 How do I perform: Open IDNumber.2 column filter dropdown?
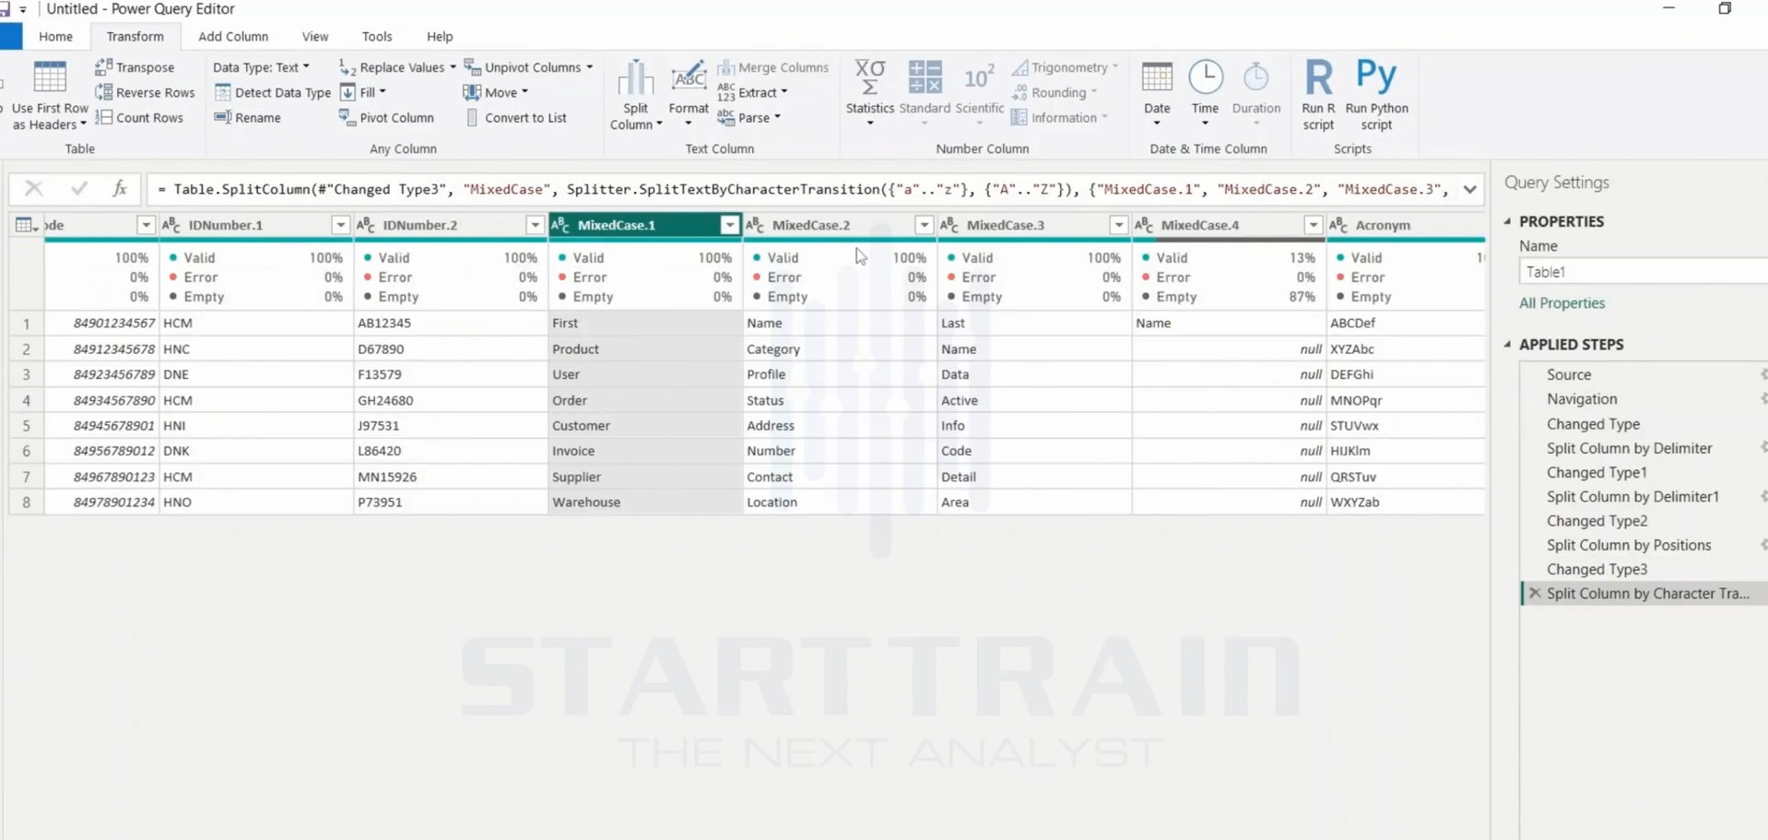click(535, 225)
